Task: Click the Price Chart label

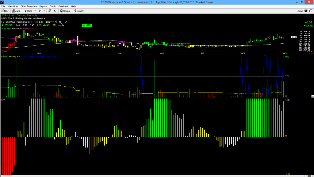Action: tap(5, 29)
